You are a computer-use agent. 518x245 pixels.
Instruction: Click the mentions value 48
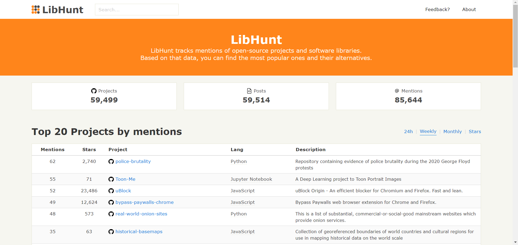(53, 214)
